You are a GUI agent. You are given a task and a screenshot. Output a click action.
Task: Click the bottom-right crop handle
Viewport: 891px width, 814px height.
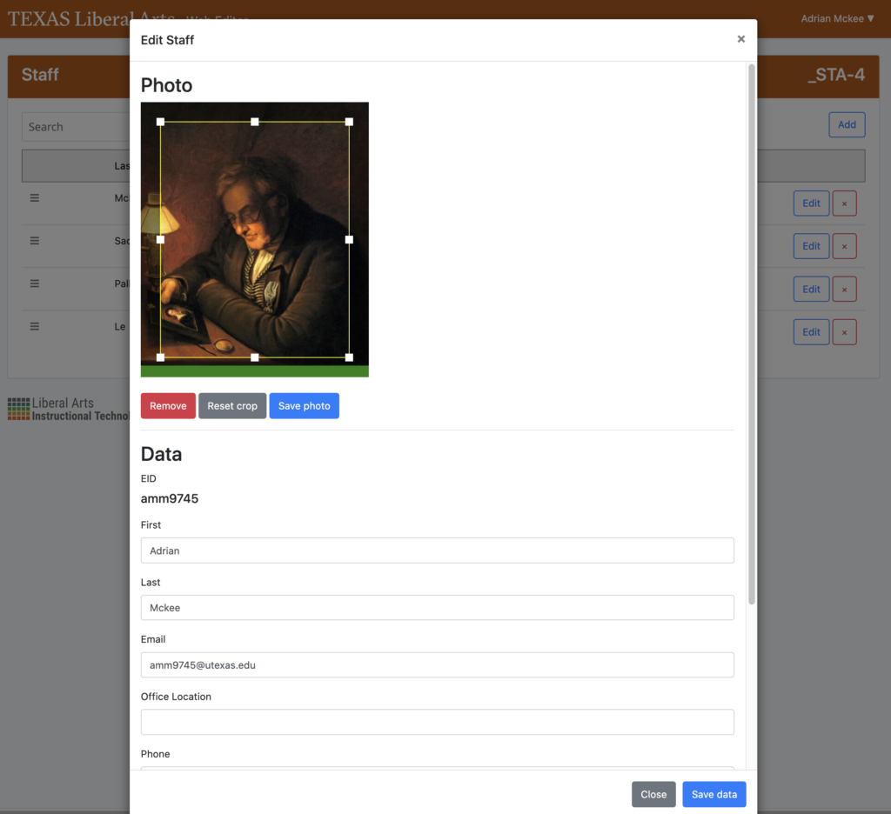click(349, 357)
